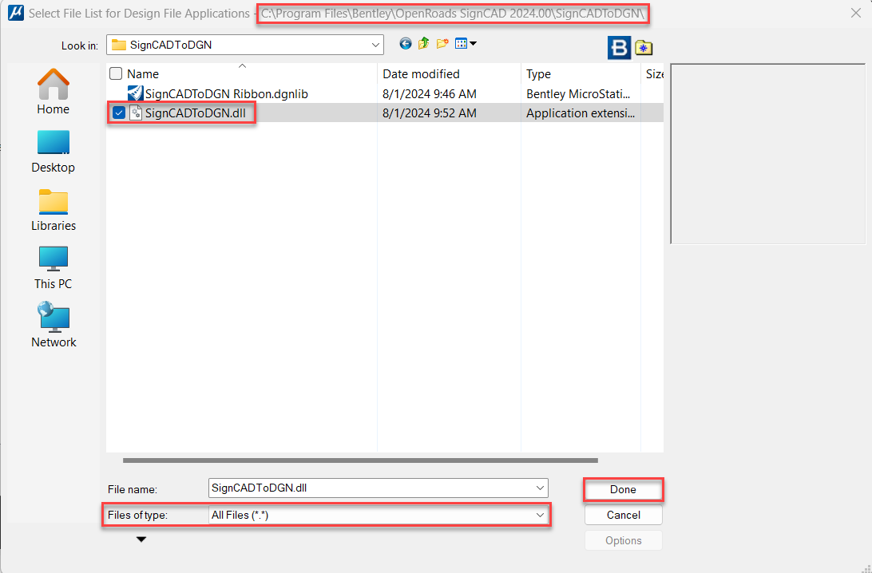The height and width of the screenshot is (573, 872).
Task: Open This PC in the places sidebar
Action: tap(54, 268)
